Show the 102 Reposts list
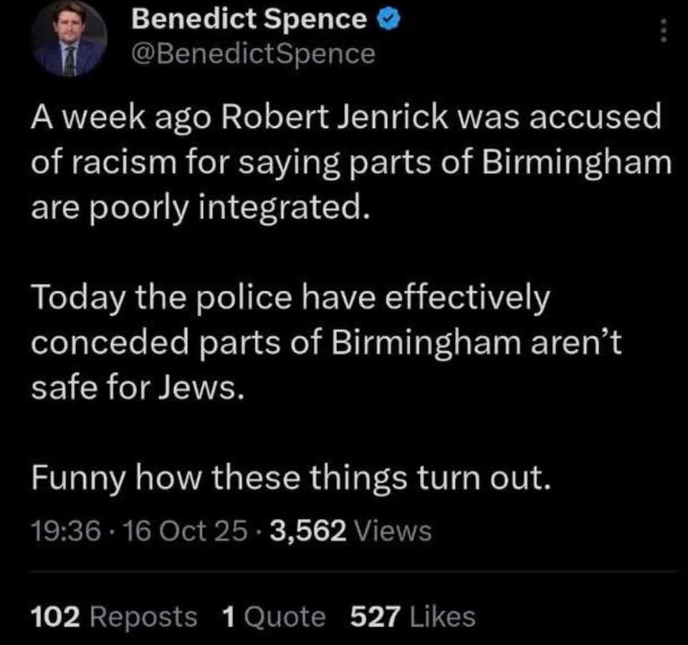Viewport: 688px width, 645px height. (114, 616)
